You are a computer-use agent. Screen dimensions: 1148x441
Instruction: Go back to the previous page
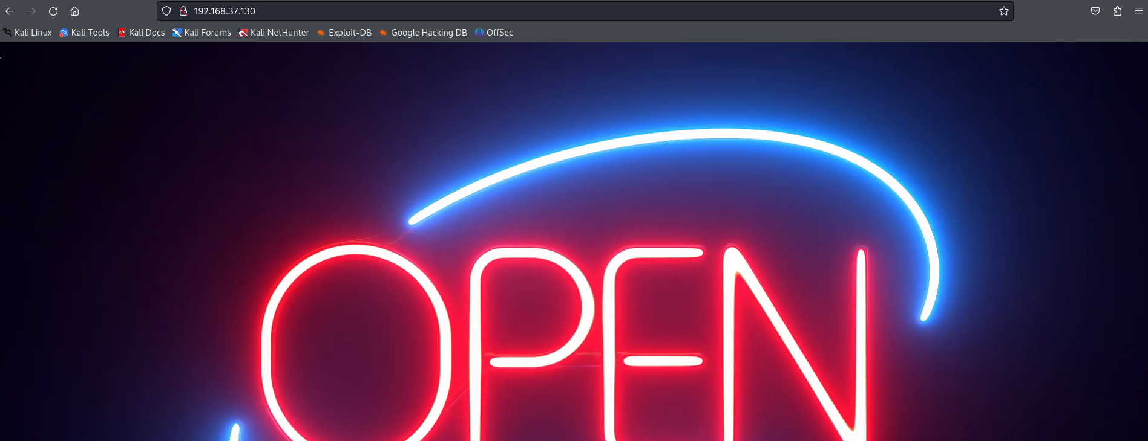point(10,11)
